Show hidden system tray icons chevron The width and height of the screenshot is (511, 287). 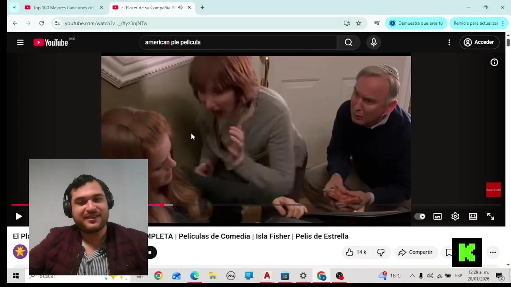412,276
